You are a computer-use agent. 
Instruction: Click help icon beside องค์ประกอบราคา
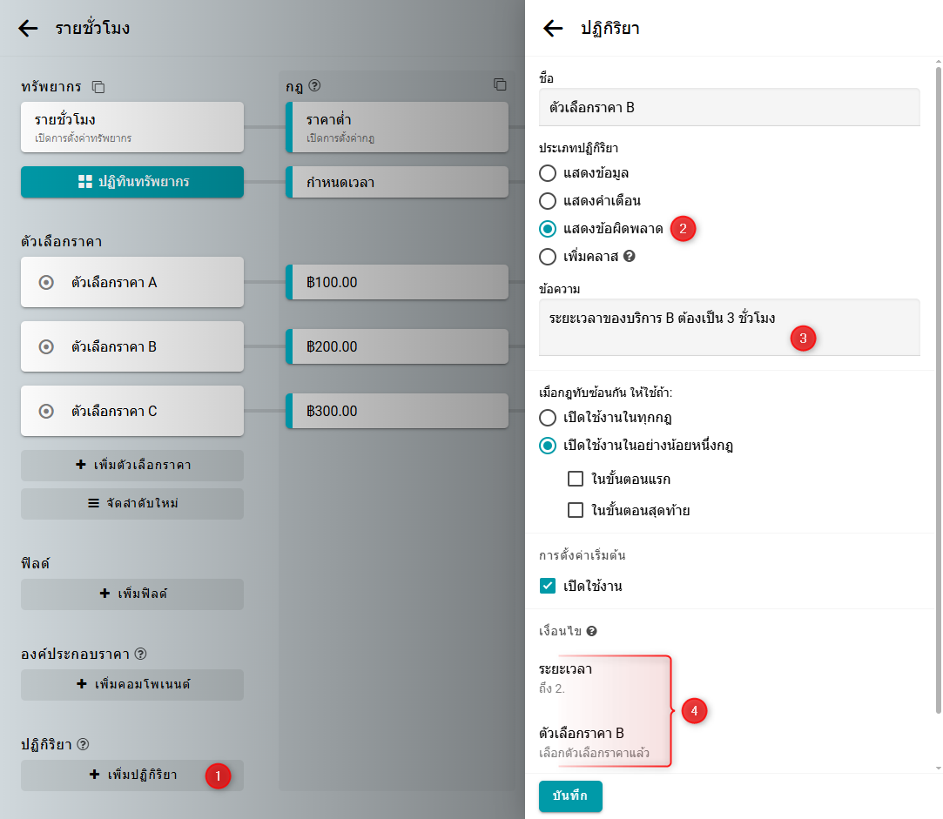tap(140, 654)
